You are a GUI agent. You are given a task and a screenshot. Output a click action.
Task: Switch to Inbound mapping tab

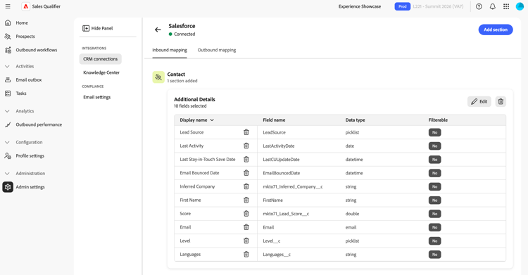click(x=170, y=50)
